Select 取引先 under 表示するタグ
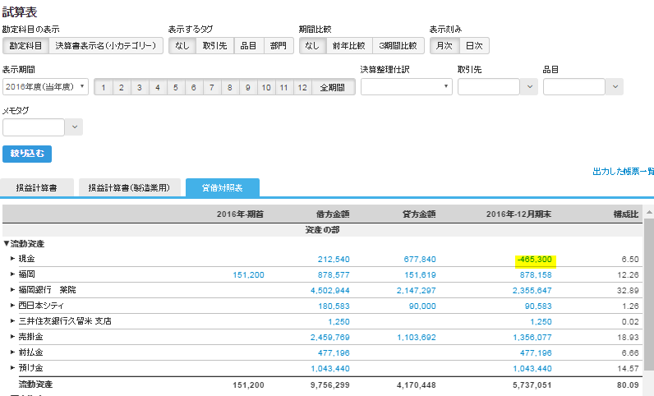This screenshot has width=654, height=396. [214, 46]
